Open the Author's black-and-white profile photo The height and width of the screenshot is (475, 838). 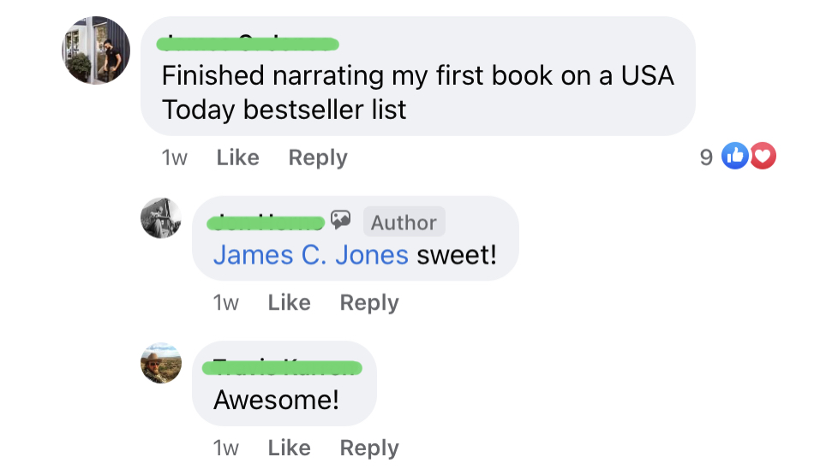161,218
